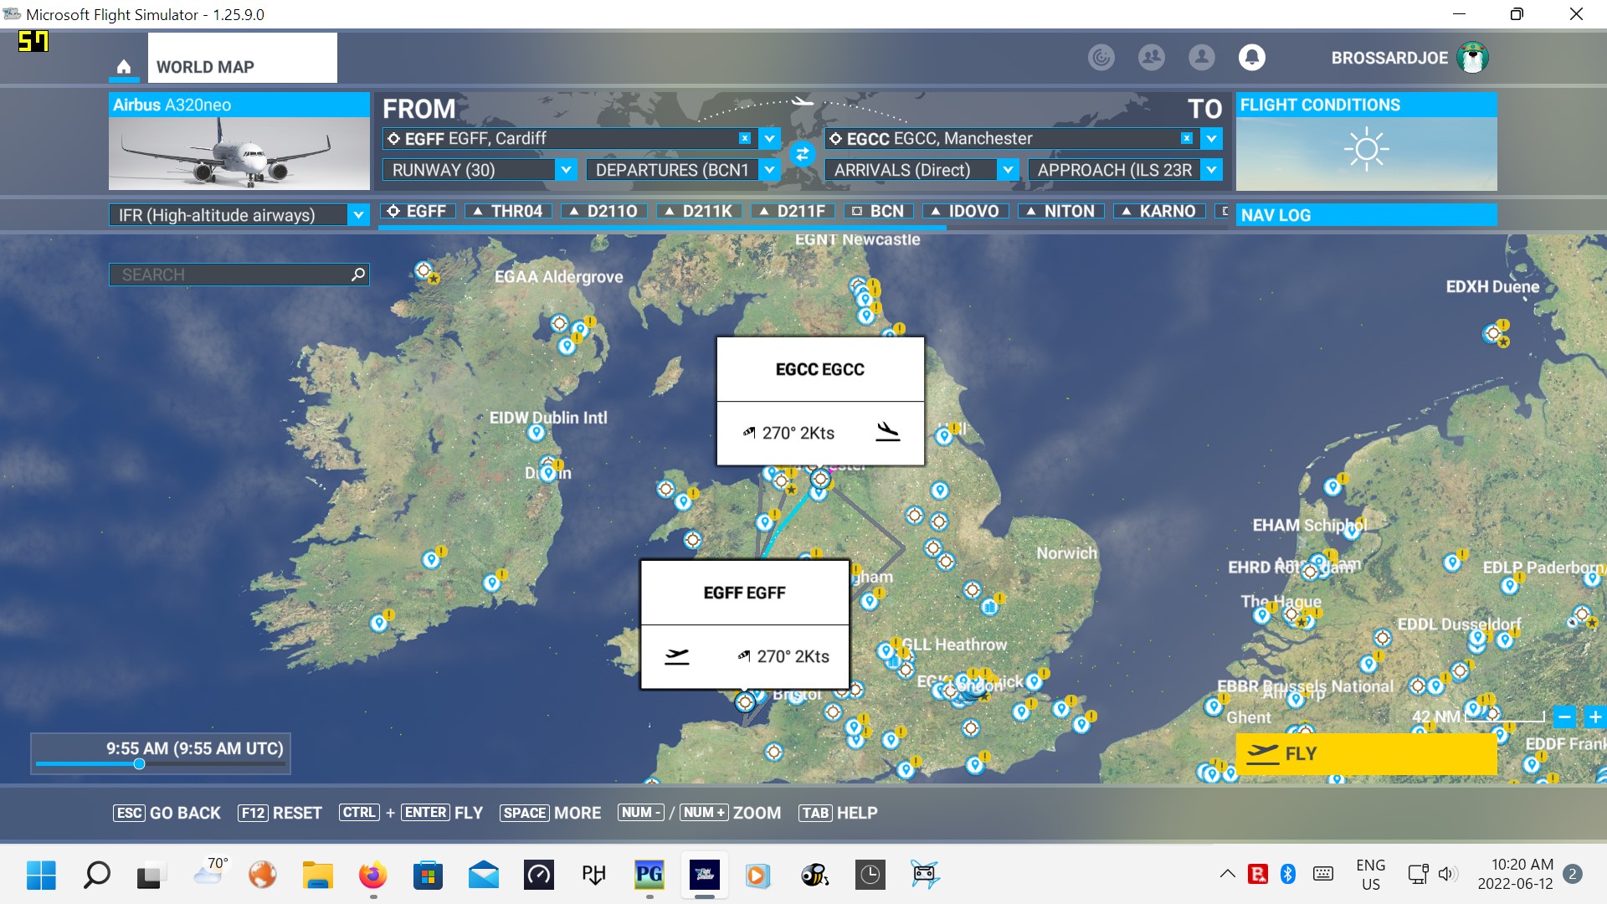Screen dimensions: 1607x904
Task: Click the player profile icon
Action: click(1201, 57)
